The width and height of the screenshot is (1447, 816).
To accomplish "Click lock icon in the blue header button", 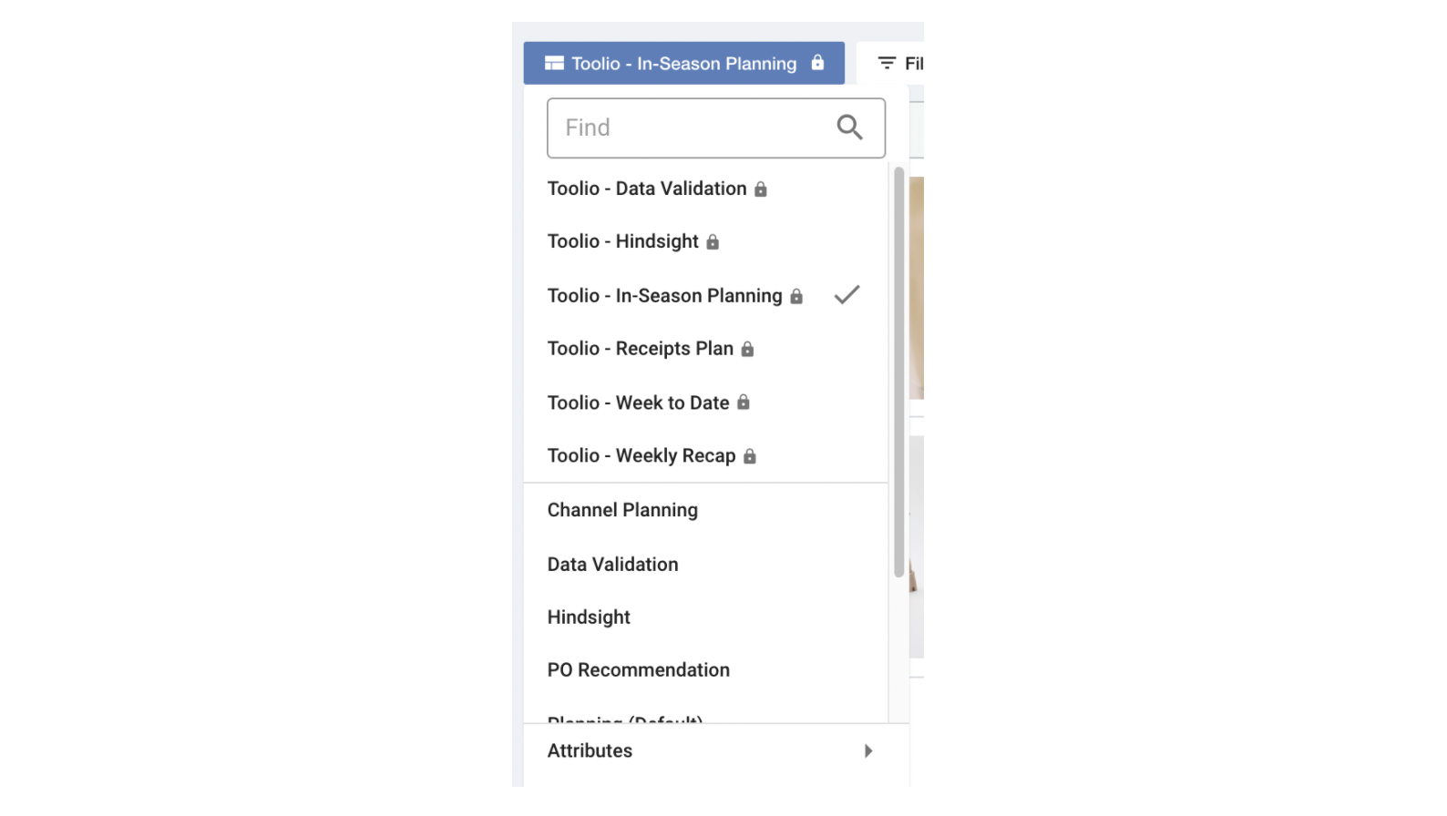I will click(817, 63).
